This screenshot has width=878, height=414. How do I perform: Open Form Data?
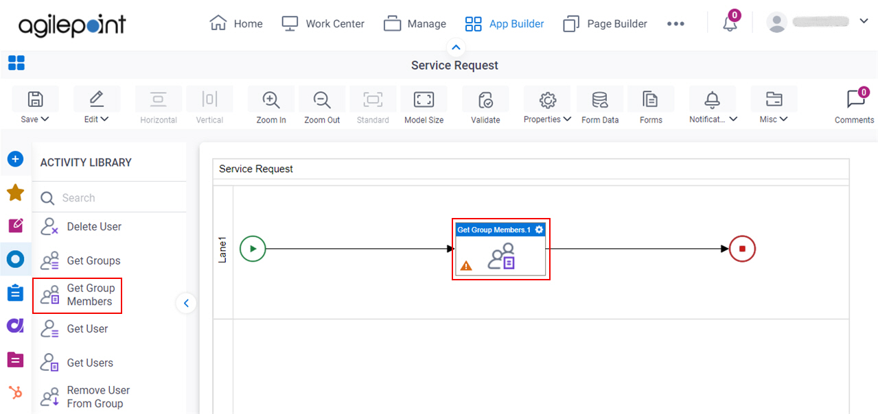pos(600,106)
